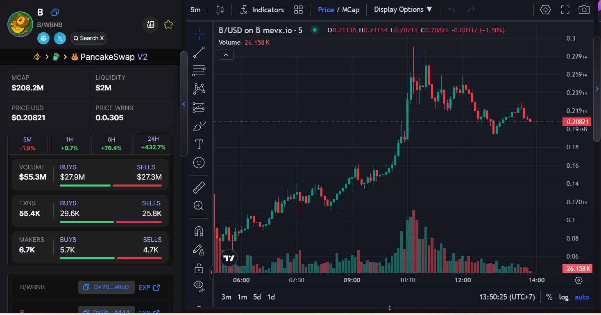Open price scale settings gear

tap(578, 280)
